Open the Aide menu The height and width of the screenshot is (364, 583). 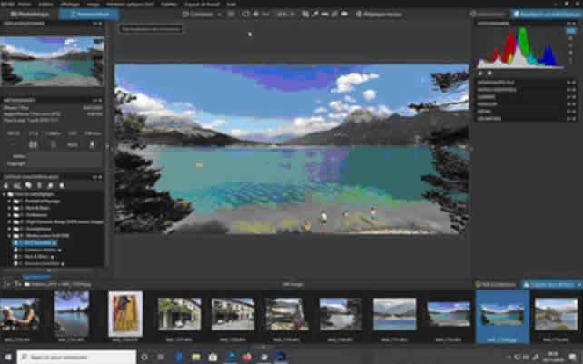coord(232,5)
